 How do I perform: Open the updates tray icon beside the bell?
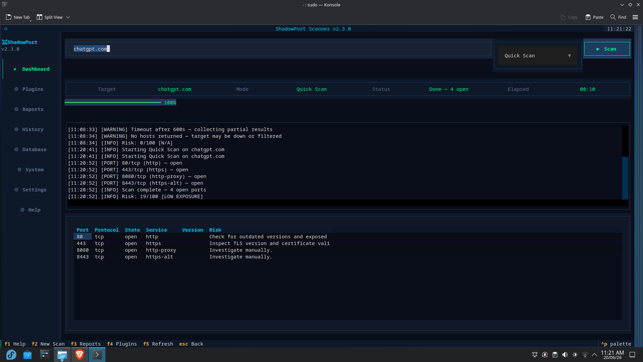[x=545, y=355]
